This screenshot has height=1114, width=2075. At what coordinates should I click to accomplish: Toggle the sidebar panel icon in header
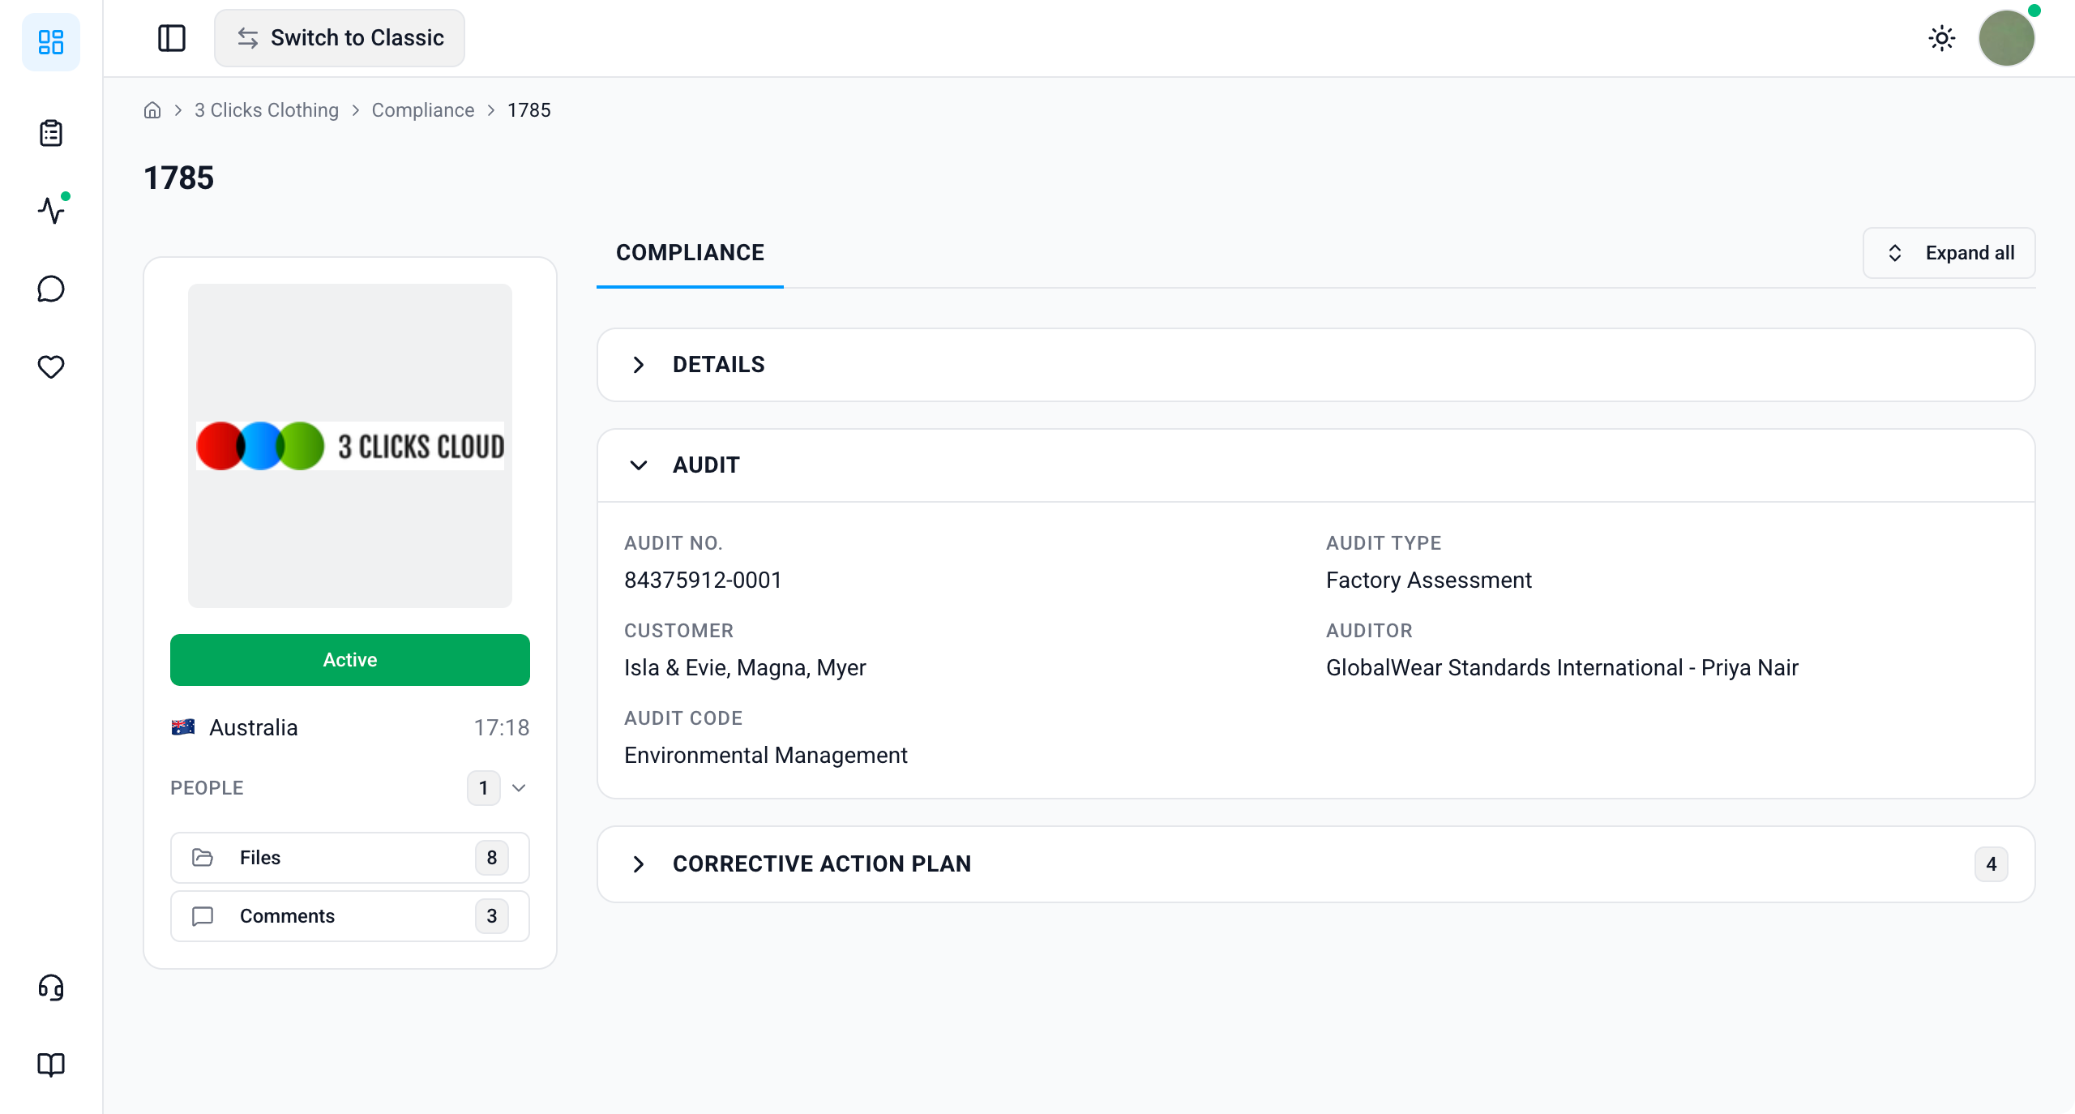172,38
